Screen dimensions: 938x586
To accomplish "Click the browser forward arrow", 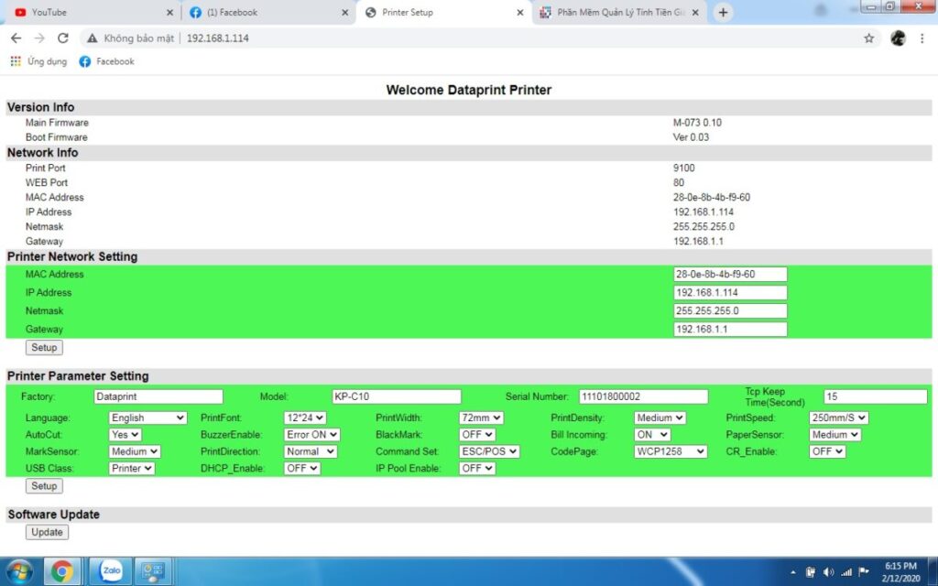I will (39, 38).
